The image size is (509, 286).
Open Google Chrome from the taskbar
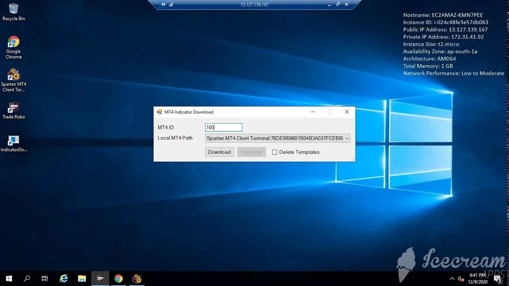(x=119, y=278)
